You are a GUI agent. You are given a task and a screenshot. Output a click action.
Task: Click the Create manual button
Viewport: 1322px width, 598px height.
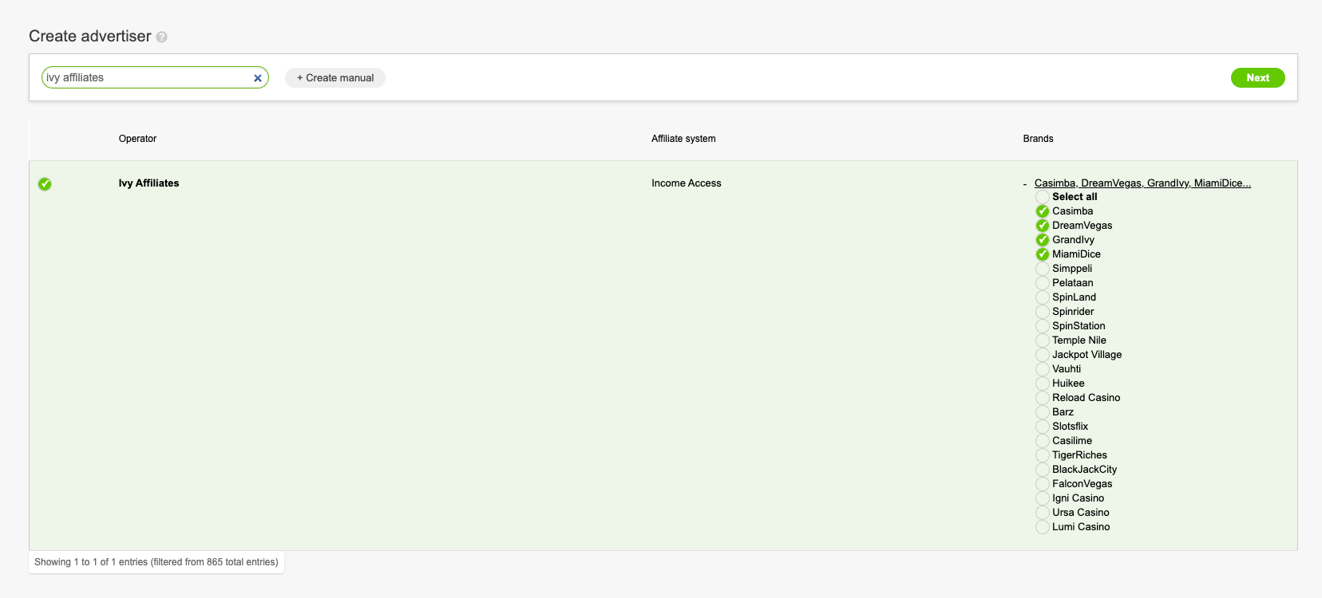pos(335,77)
